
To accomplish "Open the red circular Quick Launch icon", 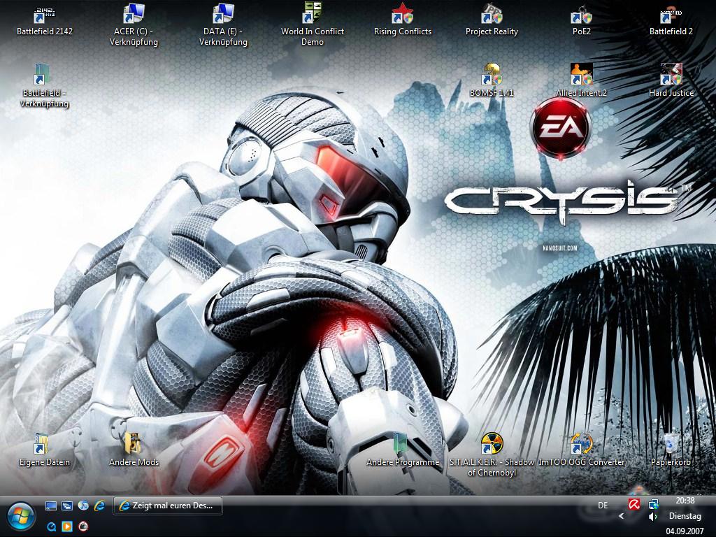I will point(83,527).
